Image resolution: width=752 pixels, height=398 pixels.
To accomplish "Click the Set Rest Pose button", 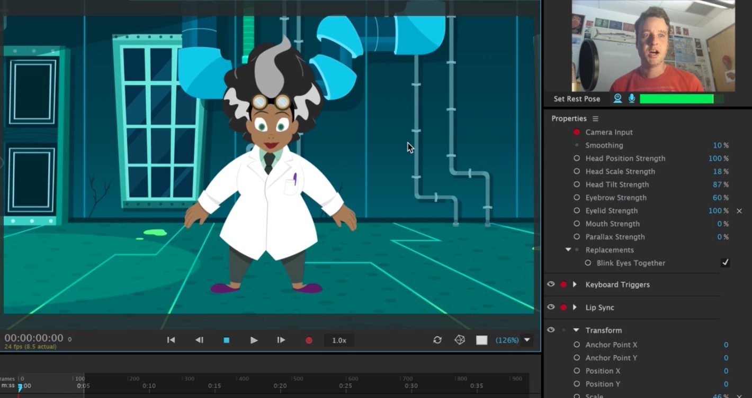I will [x=577, y=99].
